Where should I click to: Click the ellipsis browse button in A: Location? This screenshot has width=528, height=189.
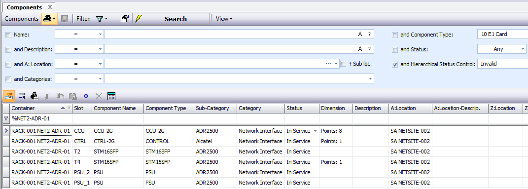coord(329,64)
